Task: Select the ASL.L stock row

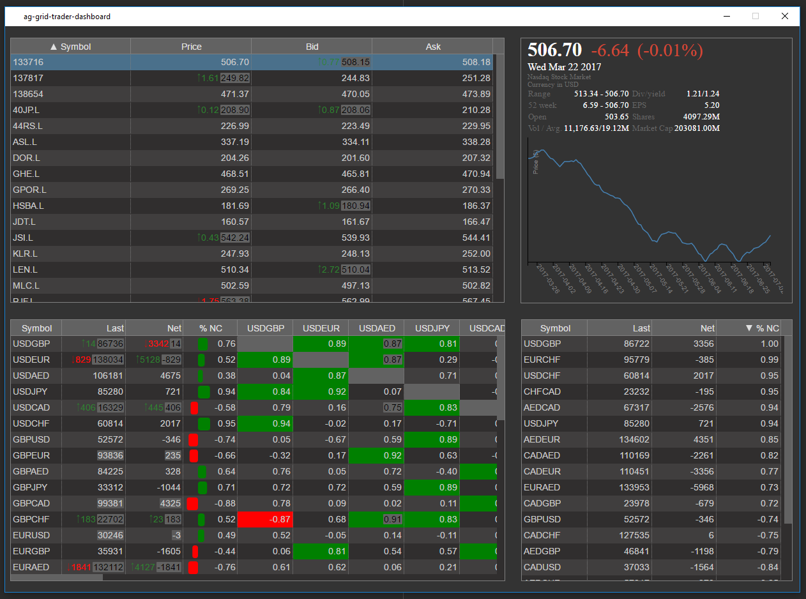Action: [x=252, y=142]
